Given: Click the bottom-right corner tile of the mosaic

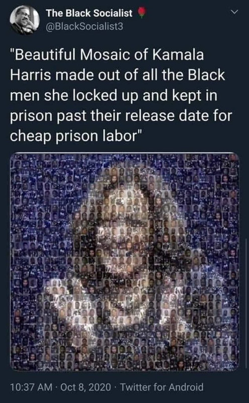Looking at the screenshot, I should [x=235, y=366].
